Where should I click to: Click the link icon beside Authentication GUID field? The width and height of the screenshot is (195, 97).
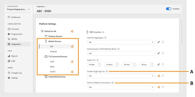159,53
